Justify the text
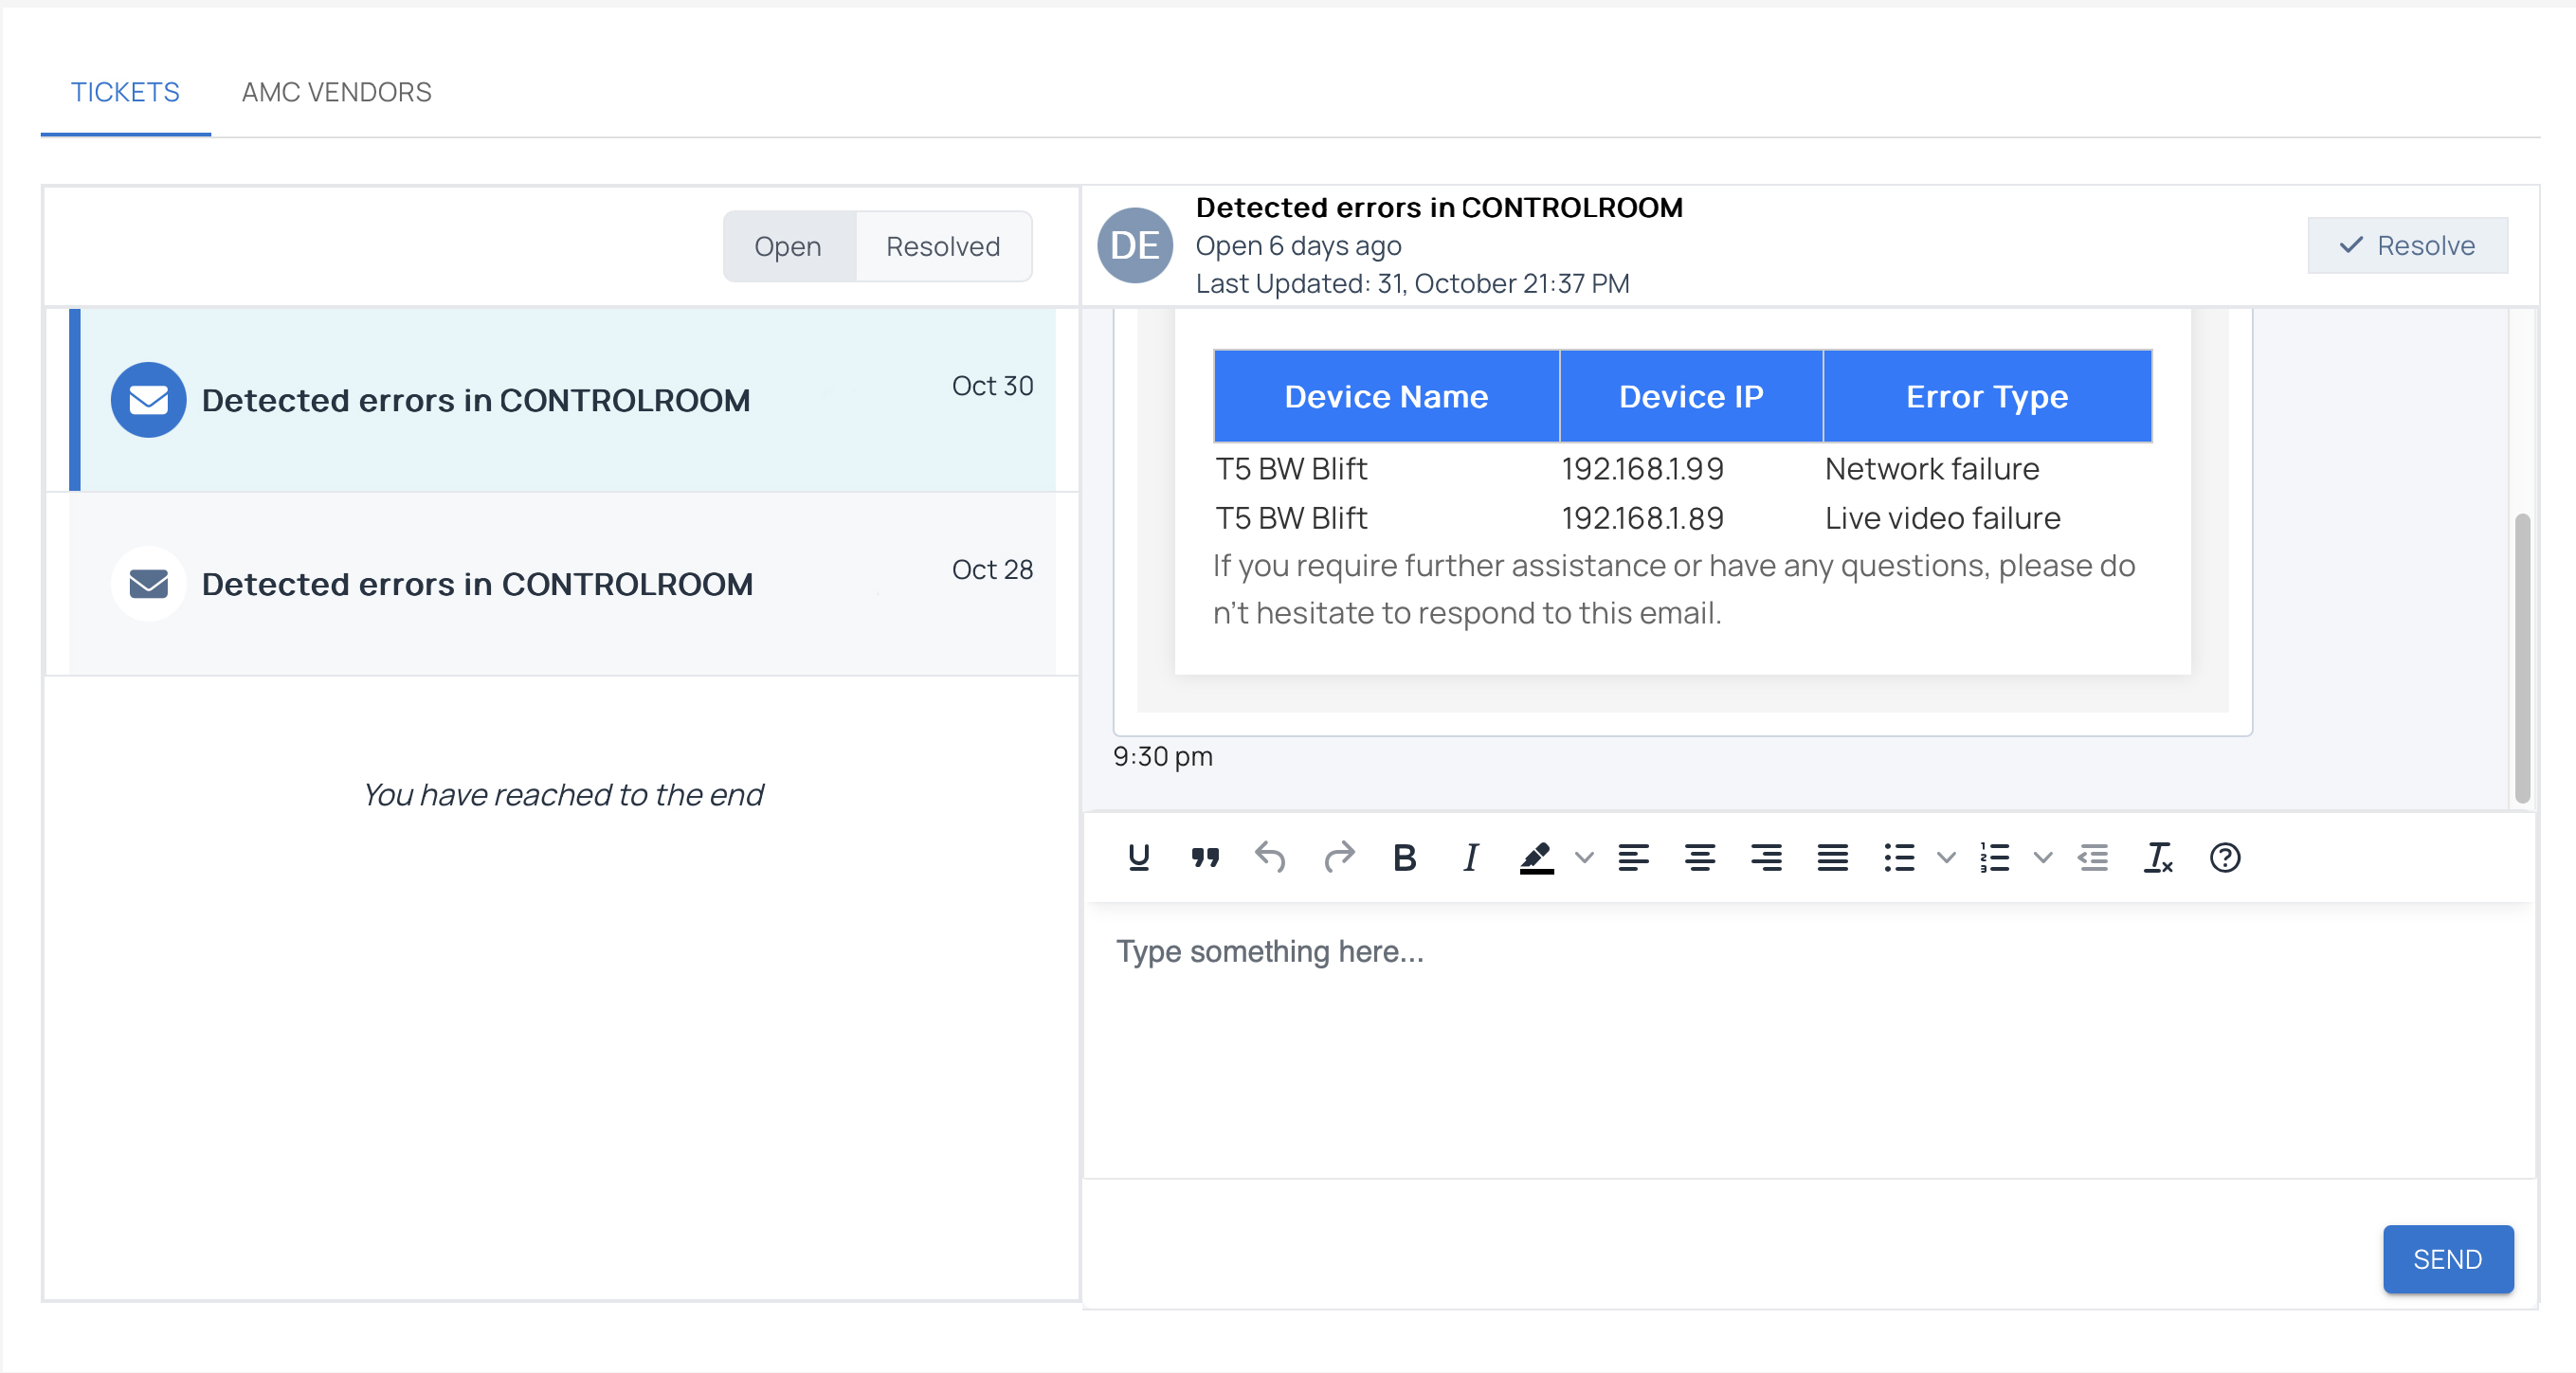The image size is (2576, 1373). click(x=1832, y=857)
